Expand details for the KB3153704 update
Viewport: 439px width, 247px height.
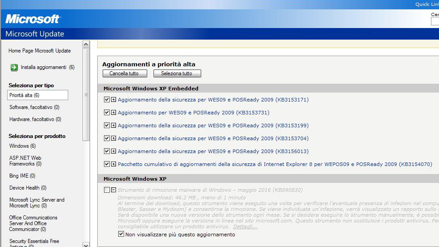113,138
